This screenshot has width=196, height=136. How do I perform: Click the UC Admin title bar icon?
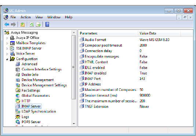tap(5, 11)
